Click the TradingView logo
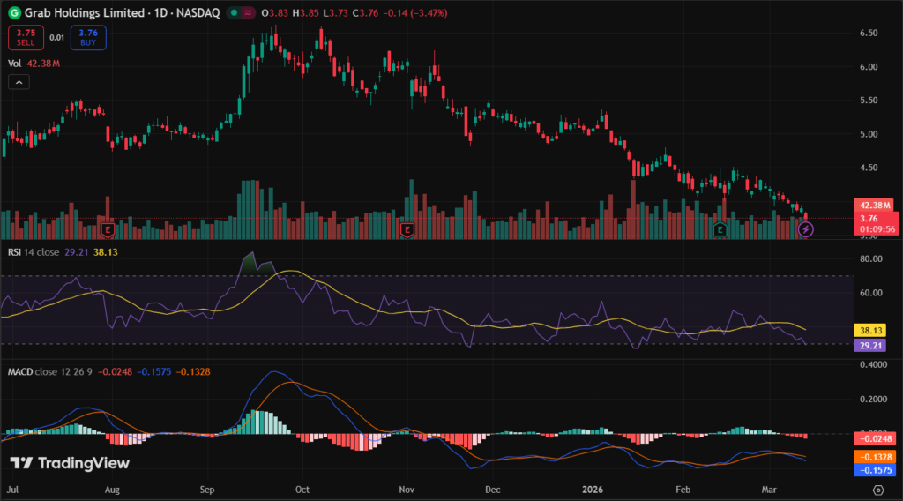Viewport: 903px width, 501px height. 70,463
